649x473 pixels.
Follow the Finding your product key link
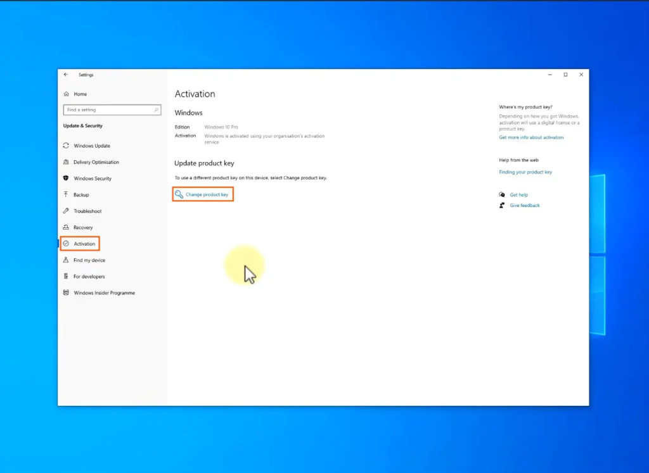525,172
